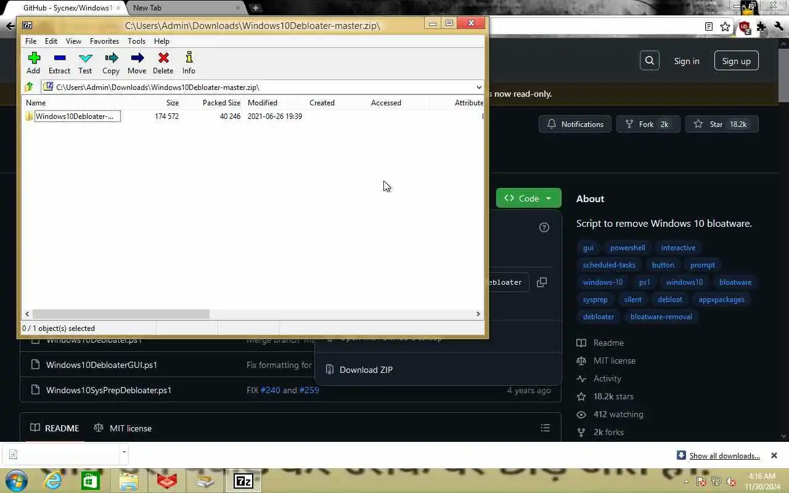The image size is (789, 493).
Task: Click the Move toolbar icon in 7-Zip
Action: (x=137, y=58)
